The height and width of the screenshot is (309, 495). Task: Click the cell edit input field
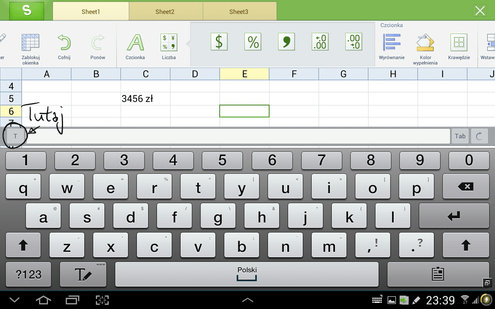238,136
